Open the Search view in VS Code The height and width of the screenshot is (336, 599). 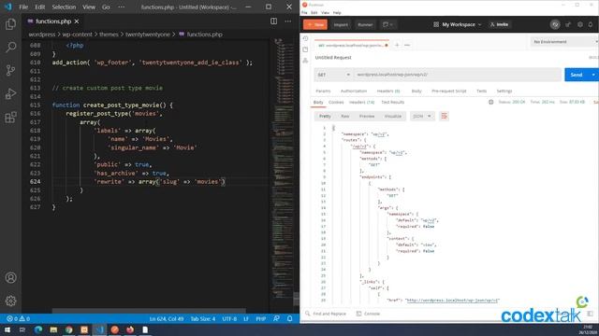pyautogui.click(x=10, y=48)
